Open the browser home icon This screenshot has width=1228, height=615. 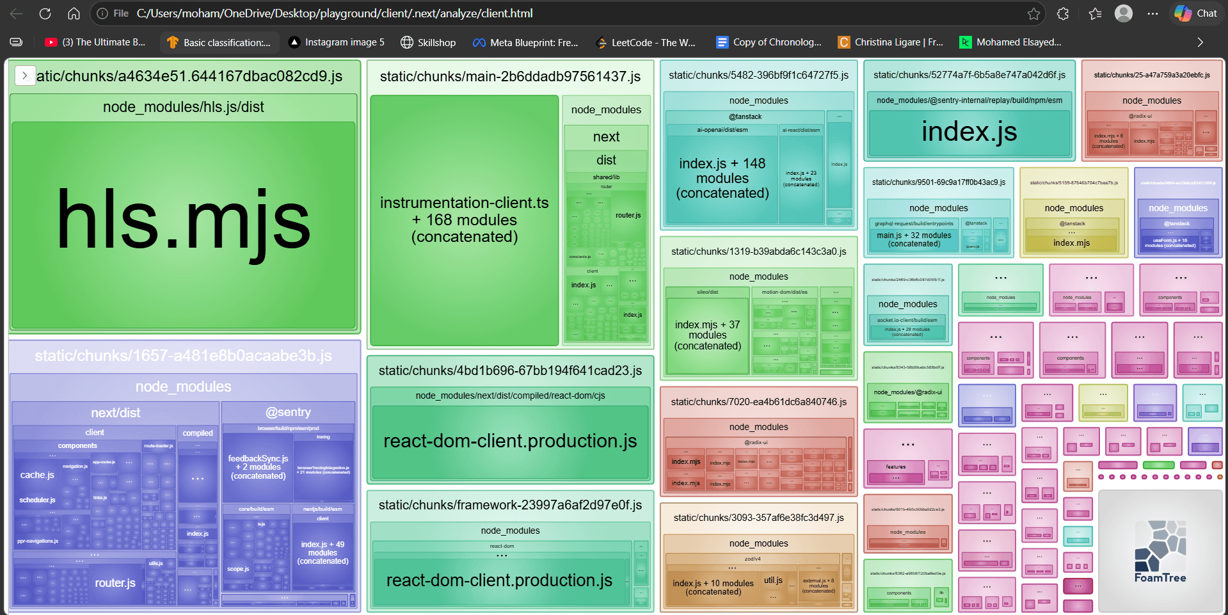pyautogui.click(x=74, y=13)
